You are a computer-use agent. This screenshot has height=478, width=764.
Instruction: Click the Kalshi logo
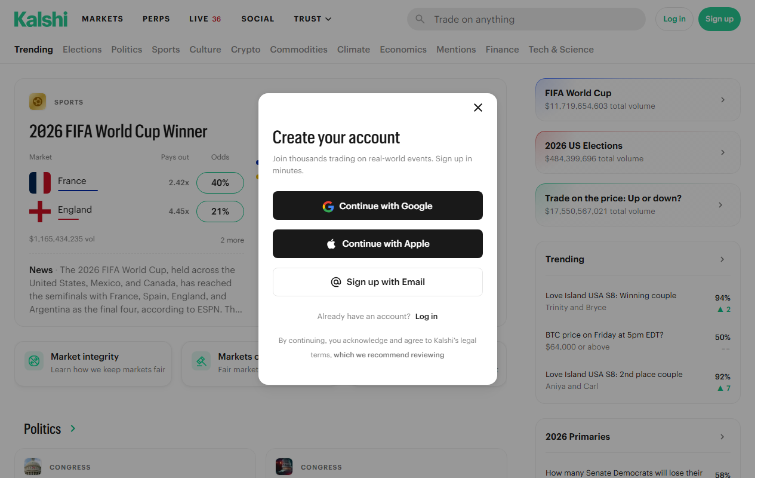(x=41, y=19)
